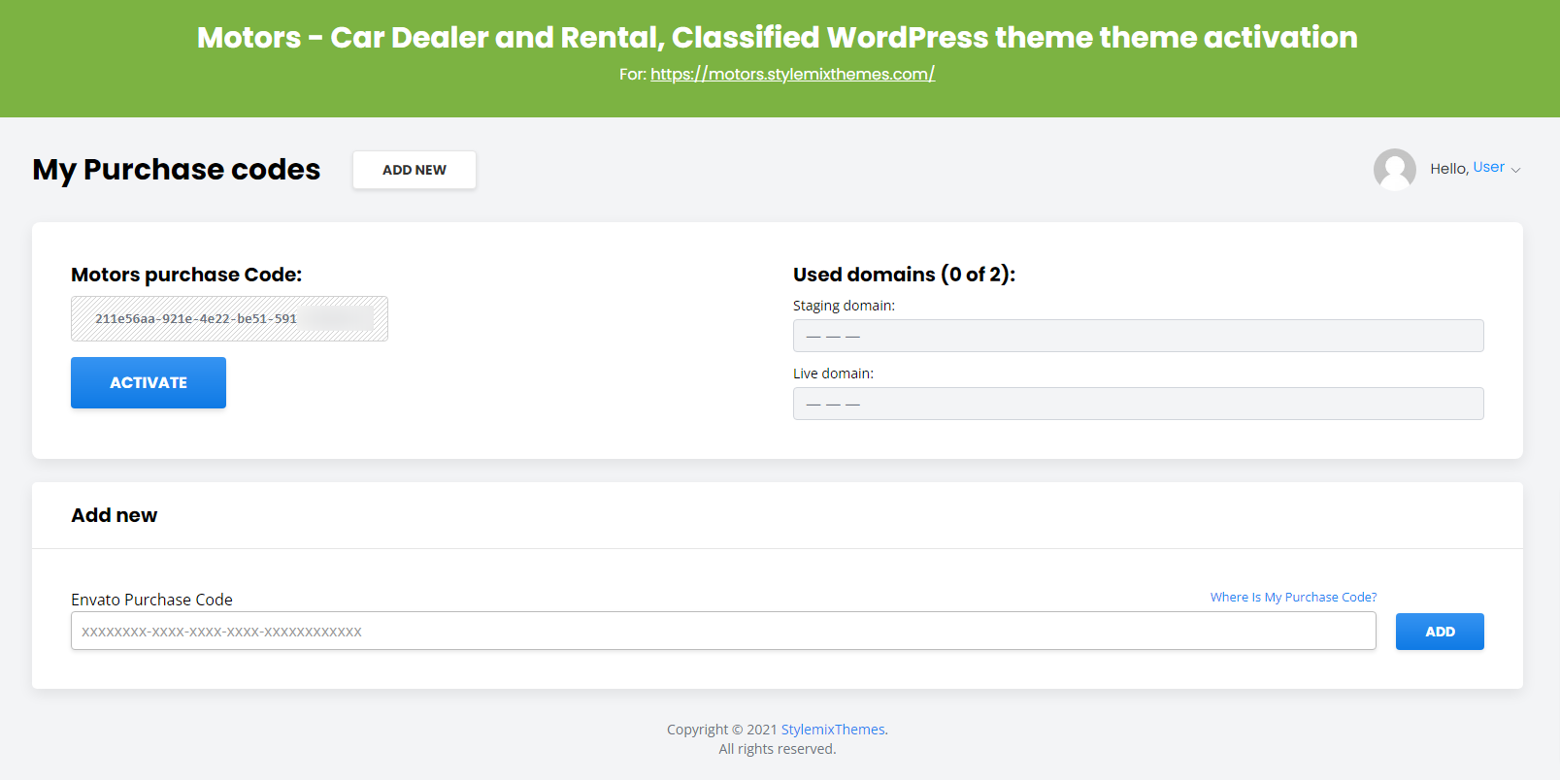
Task: Click the Envato Purchase Code label
Action: (151, 600)
